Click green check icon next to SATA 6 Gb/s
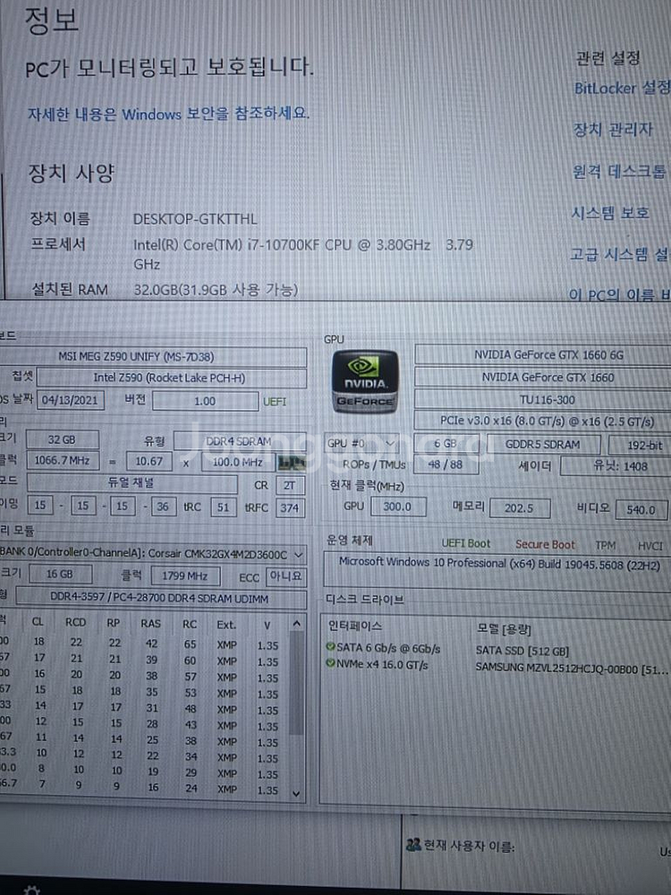The height and width of the screenshot is (895, 671). [330, 647]
